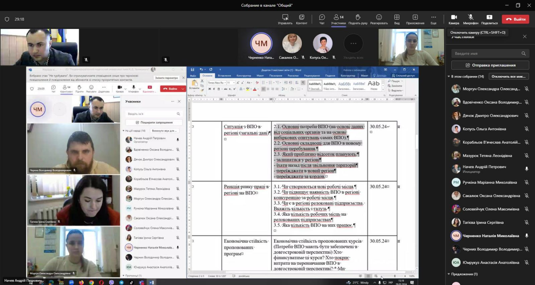Click the Введите имя search field

pos(487,53)
